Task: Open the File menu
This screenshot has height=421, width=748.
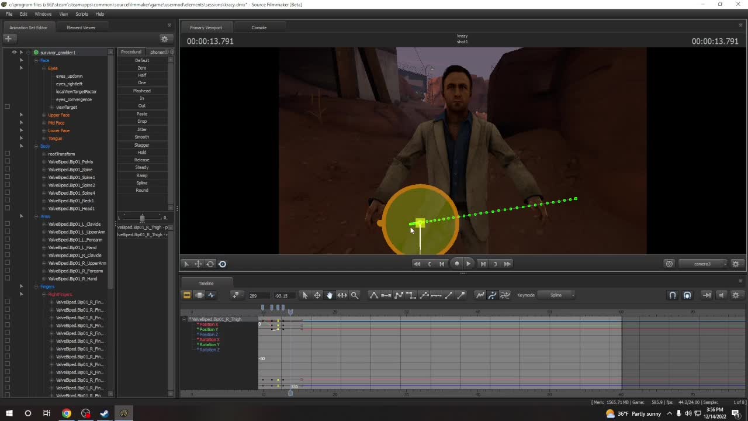Action: (x=9, y=14)
